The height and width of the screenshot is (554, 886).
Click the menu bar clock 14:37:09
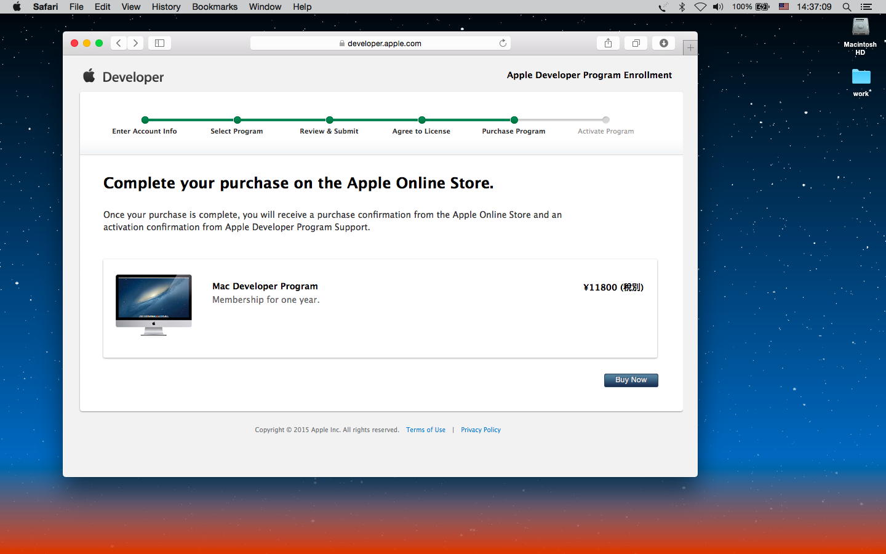[813, 7]
